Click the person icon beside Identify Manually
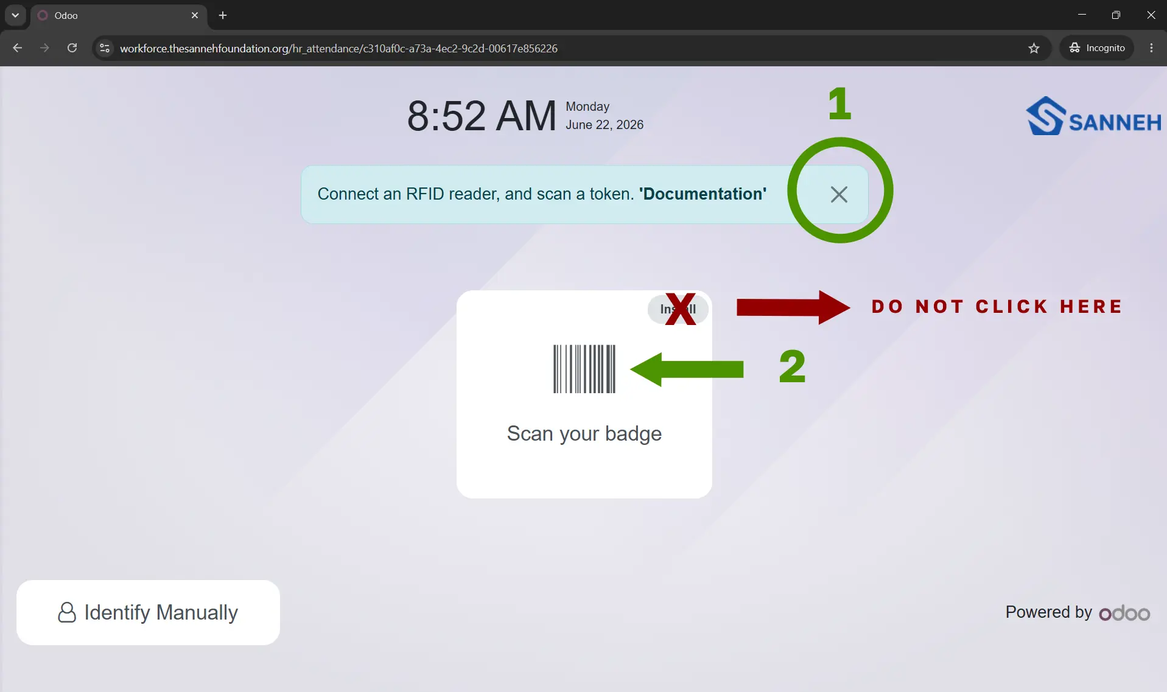Image resolution: width=1167 pixels, height=692 pixels. tap(67, 612)
